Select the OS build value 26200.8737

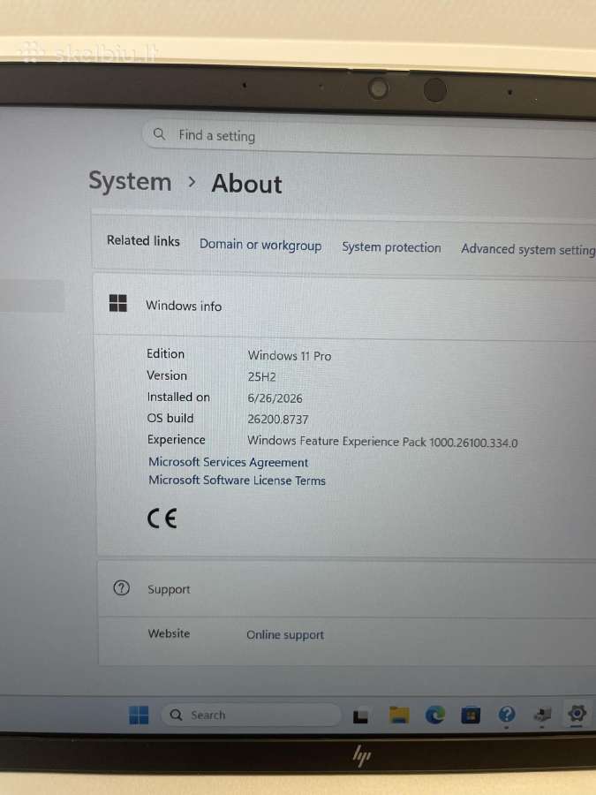coord(278,420)
